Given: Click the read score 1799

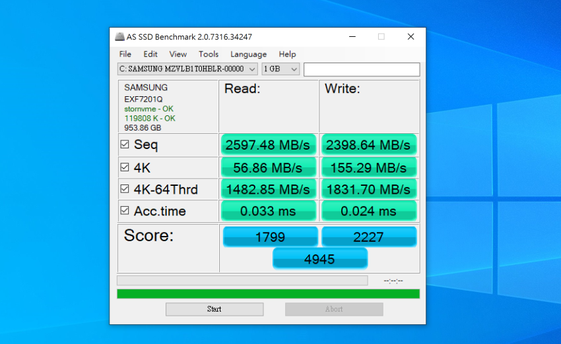Looking at the screenshot, I should click(x=270, y=237).
